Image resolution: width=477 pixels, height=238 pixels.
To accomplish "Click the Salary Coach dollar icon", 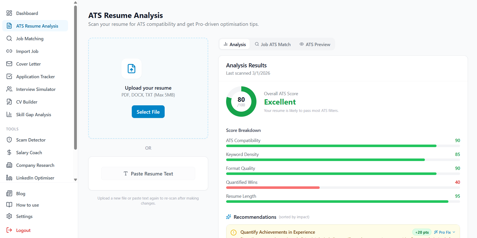I will [9, 152].
